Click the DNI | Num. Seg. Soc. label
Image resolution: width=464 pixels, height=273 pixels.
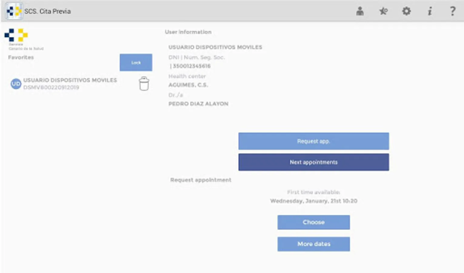(x=197, y=57)
